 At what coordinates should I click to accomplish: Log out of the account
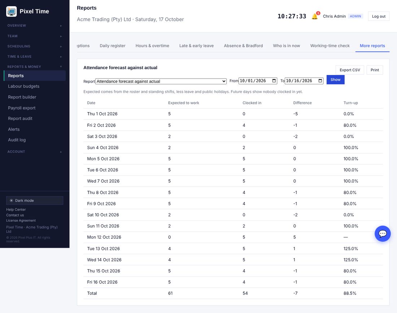[x=379, y=16]
